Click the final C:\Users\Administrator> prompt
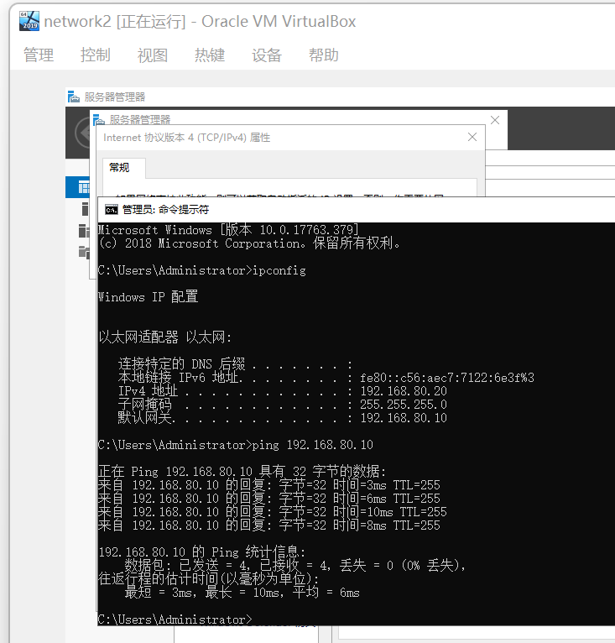 point(175,619)
